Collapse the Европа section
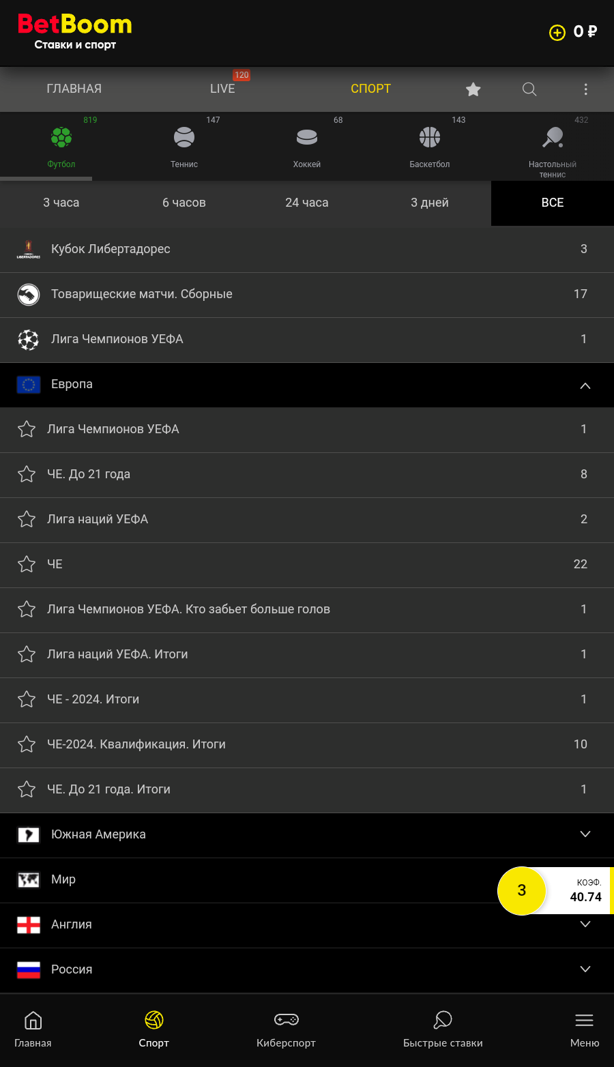The width and height of the screenshot is (614, 1067). click(585, 385)
